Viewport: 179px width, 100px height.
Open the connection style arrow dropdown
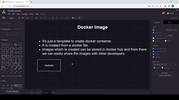[62, 18]
